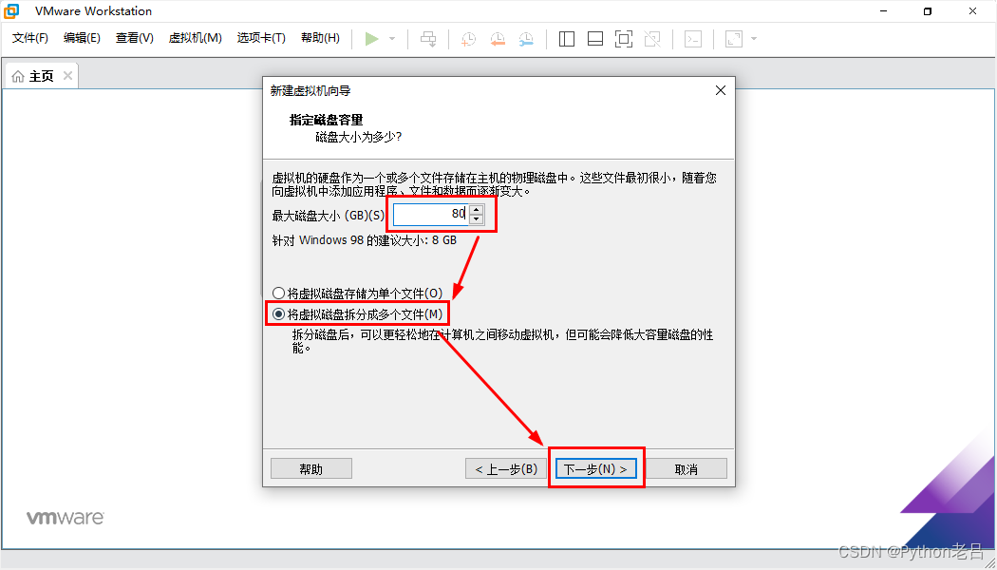Decrease disk size with down spinner arrow
The width and height of the screenshot is (997, 570).
pyautogui.click(x=477, y=219)
